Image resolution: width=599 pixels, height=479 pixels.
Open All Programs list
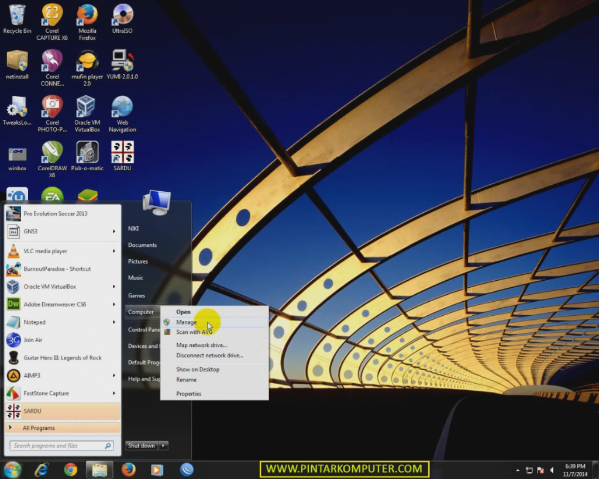click(63, 428)
